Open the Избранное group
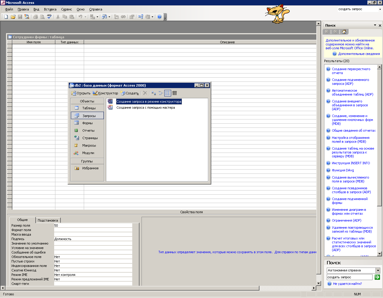Image resolution: width=383 pixels, height=298 pixels. click(x=87, y=168)
